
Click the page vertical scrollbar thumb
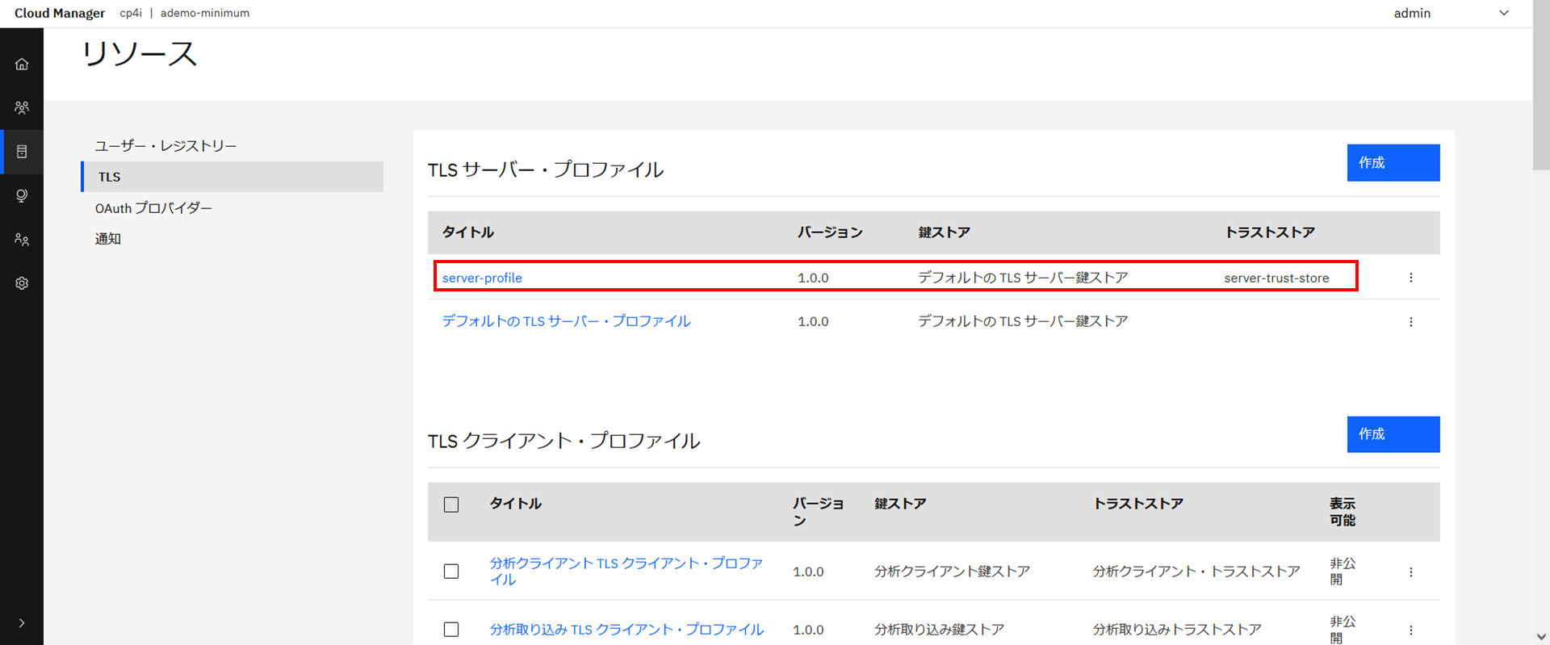[x=1541, y=85]
